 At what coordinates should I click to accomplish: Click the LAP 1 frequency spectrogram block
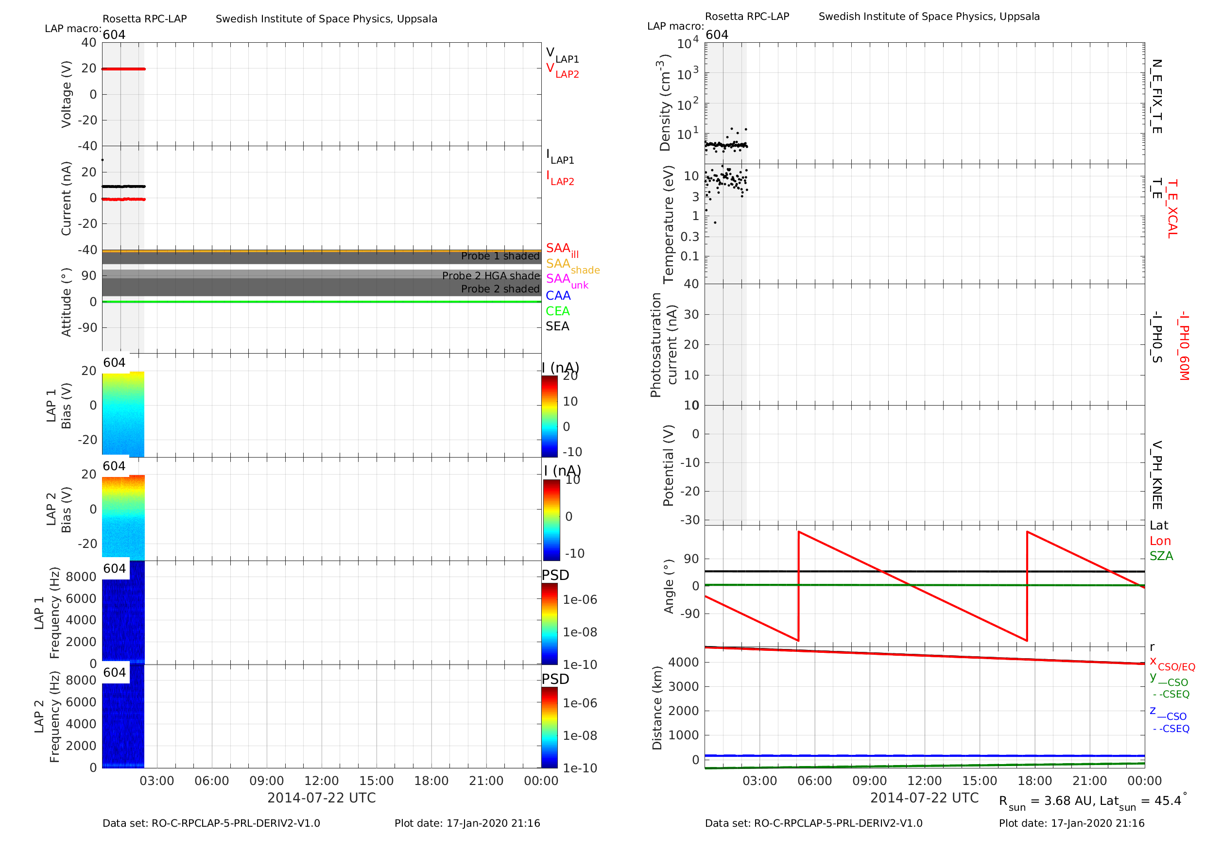(x=123, y=612)
